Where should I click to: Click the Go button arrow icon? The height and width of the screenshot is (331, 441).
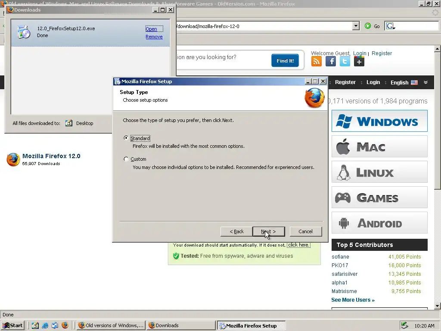tap(368, 26)
